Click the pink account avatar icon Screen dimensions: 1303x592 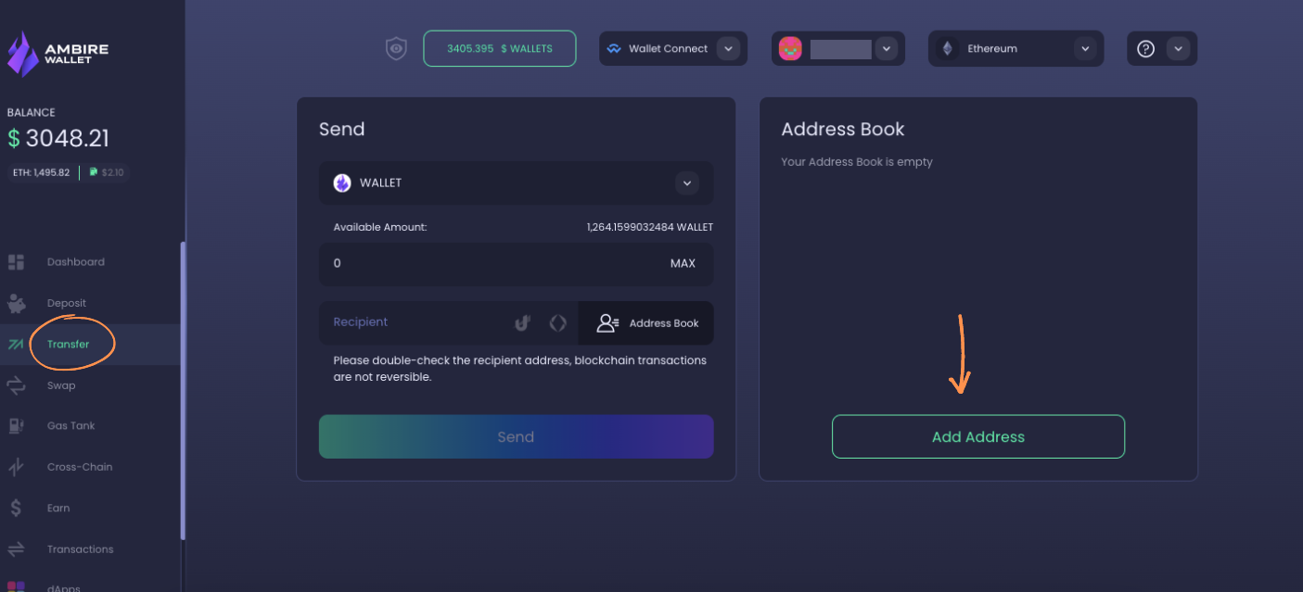click(x=790, y=48)
